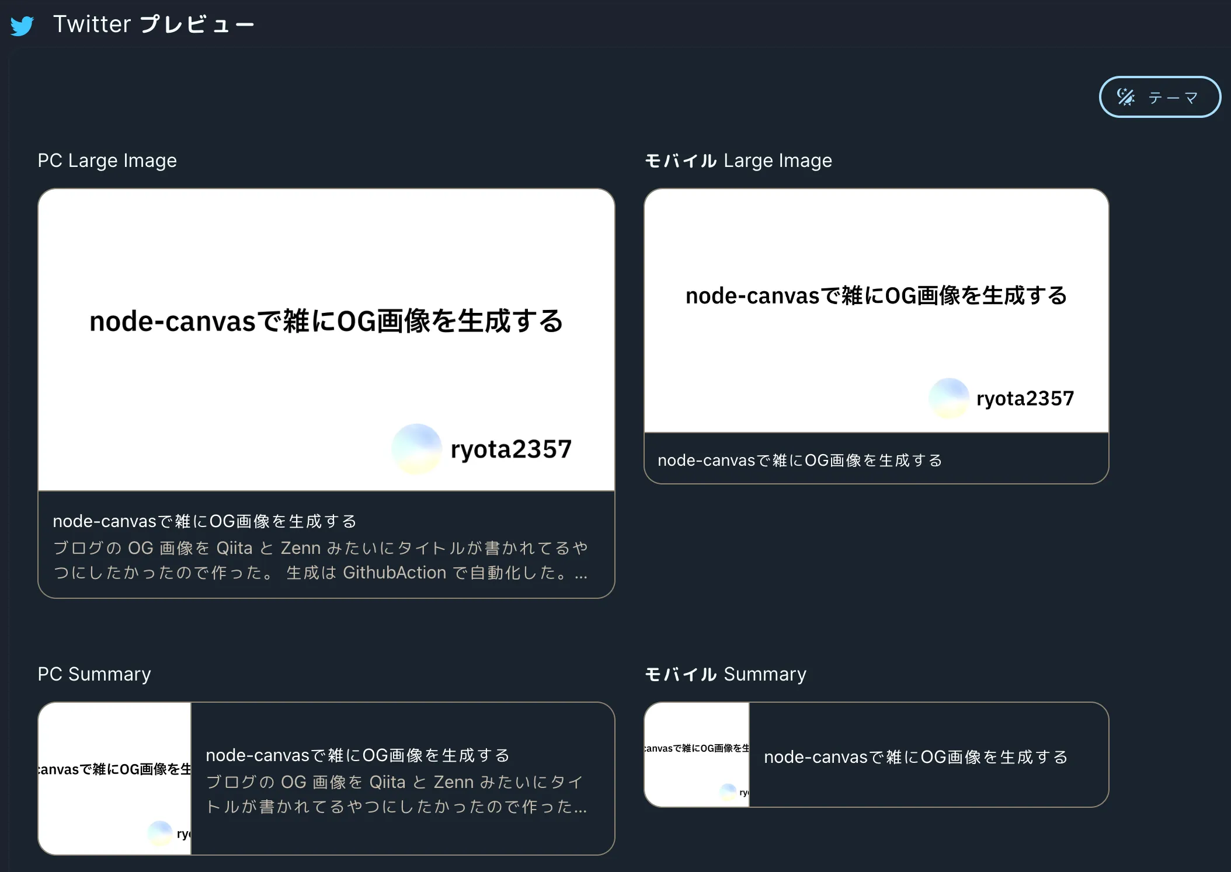The image size is (1231, 872).
Task: Click avatar in PC Summary thumbnail
Action: tap(159, 833)
